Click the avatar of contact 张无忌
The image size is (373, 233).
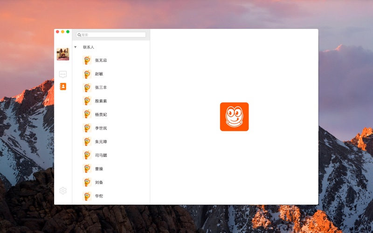87,60
